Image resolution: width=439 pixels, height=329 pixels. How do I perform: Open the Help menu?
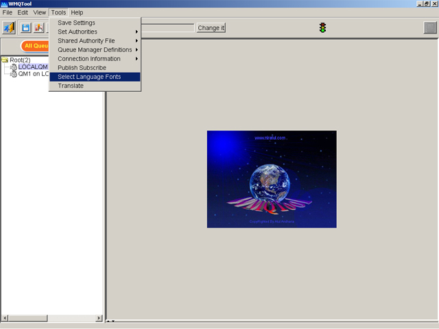[77, 12]
